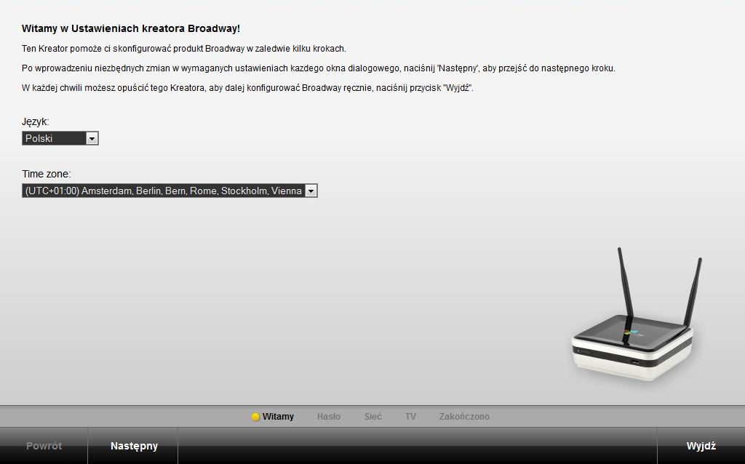The width and height of the screenshot is (745, 464).
Task: Open the Time zone dropdown
Action: click(170, 191)
